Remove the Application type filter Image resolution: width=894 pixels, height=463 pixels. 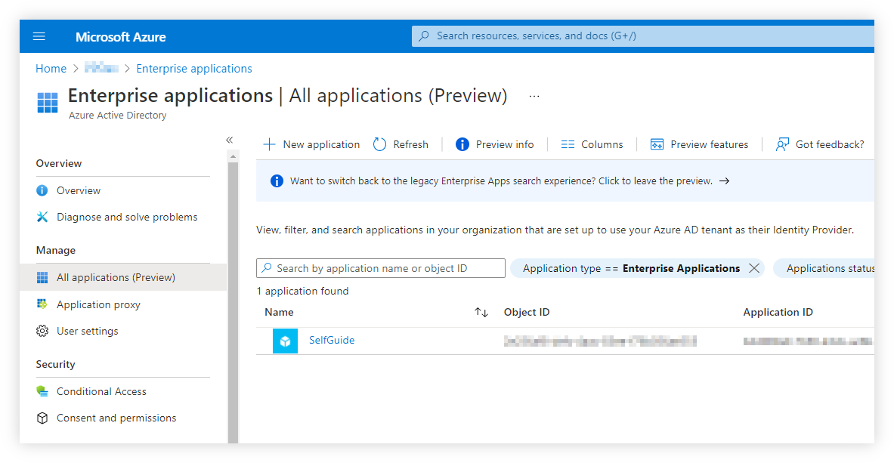tap(753, 268)
